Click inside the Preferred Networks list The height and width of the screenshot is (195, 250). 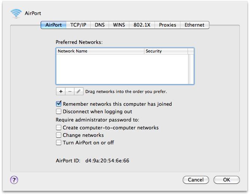tap(122, 69)
